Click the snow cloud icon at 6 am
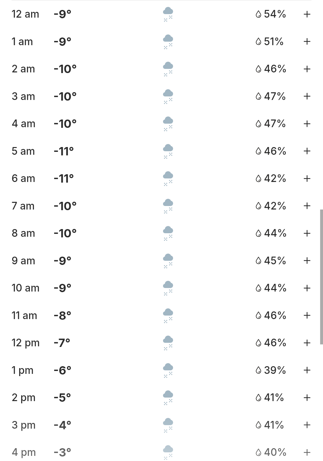The image size is (323, 461). (x=168, y=179)
